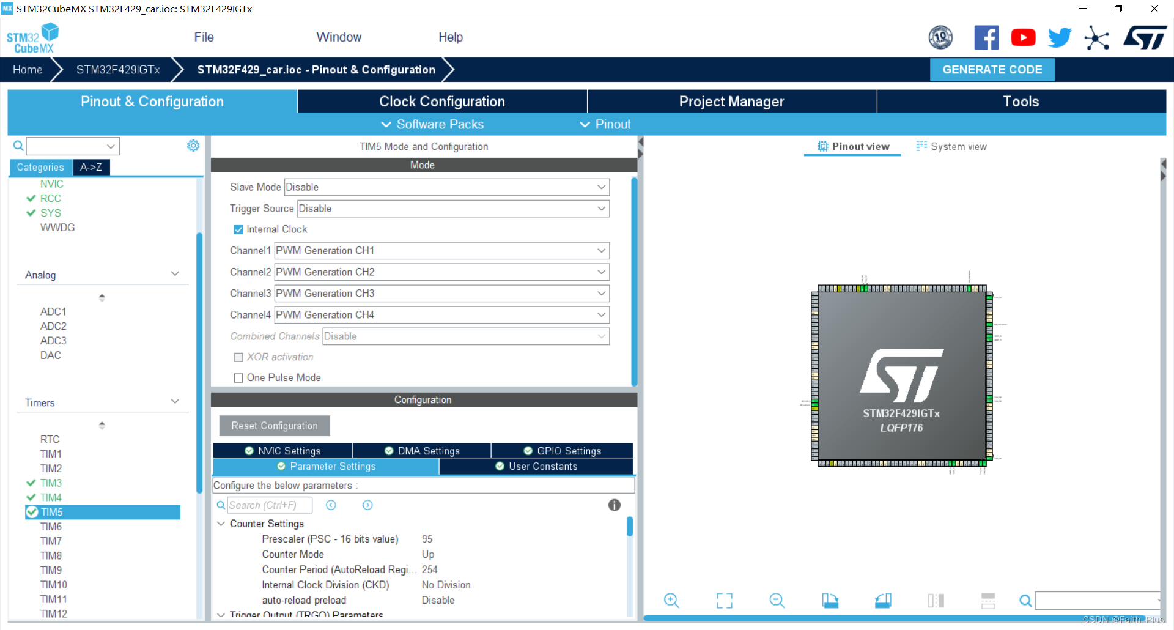Open the NVIC Settings tab
The height and width of the screenshot is (630, 1174).
(x=282, y=451)
